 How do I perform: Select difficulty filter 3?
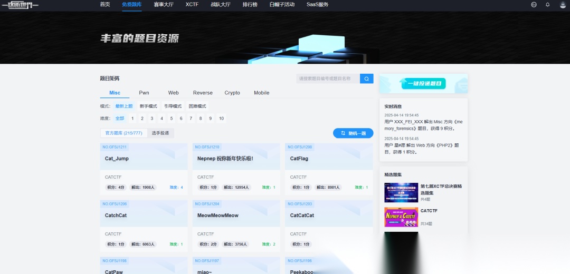pyautogui.click(x=152, y=119)
